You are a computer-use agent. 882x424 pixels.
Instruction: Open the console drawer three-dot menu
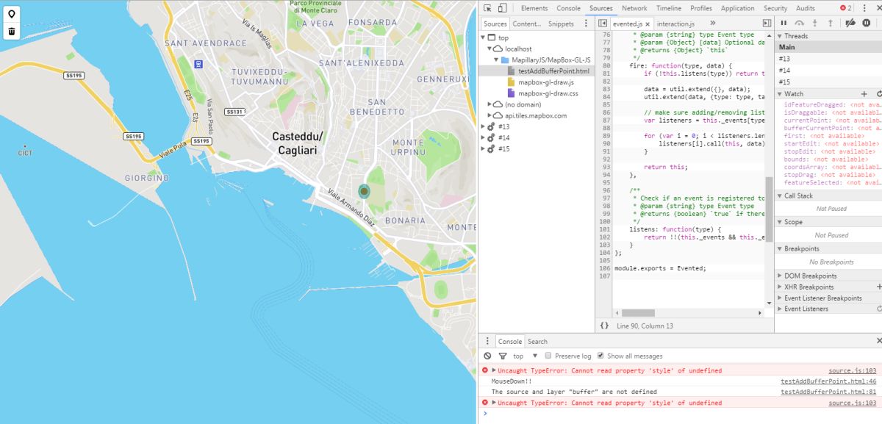[x=487, y=341]
